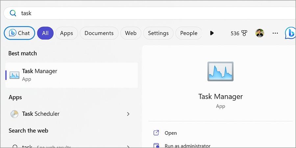The image size is (296, 148).
Task: Open the 536 rewards points badge
Action: tap(239, 33)
